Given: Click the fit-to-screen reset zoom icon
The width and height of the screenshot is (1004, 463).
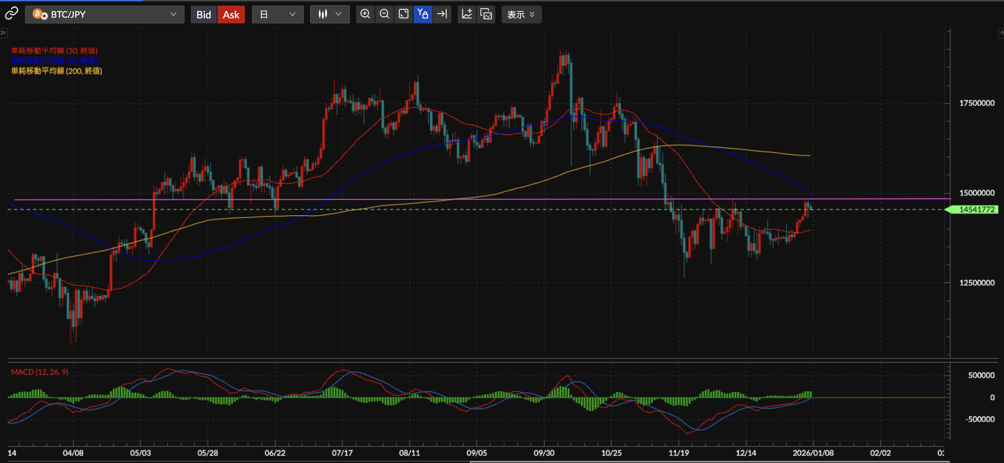Looking at the screenshot, I should pos(403,15).
